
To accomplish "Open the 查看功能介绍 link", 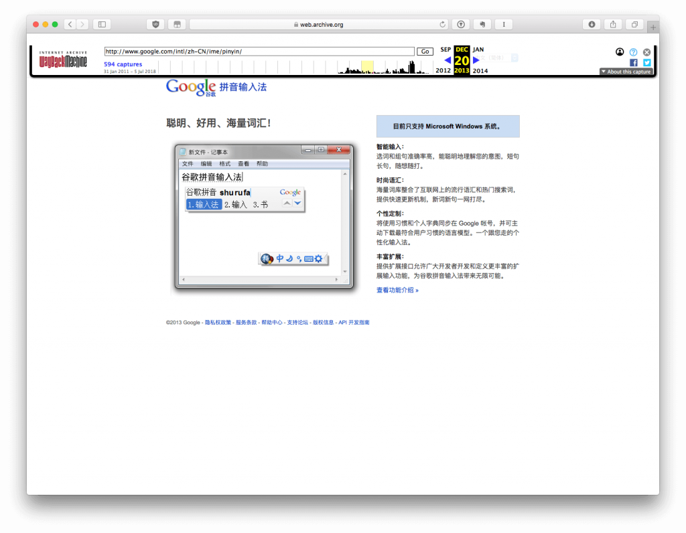I will pyautogui.click(x=397, y=289).
